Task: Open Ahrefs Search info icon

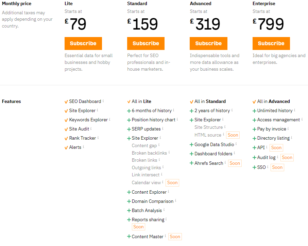Action: [225, 162]
